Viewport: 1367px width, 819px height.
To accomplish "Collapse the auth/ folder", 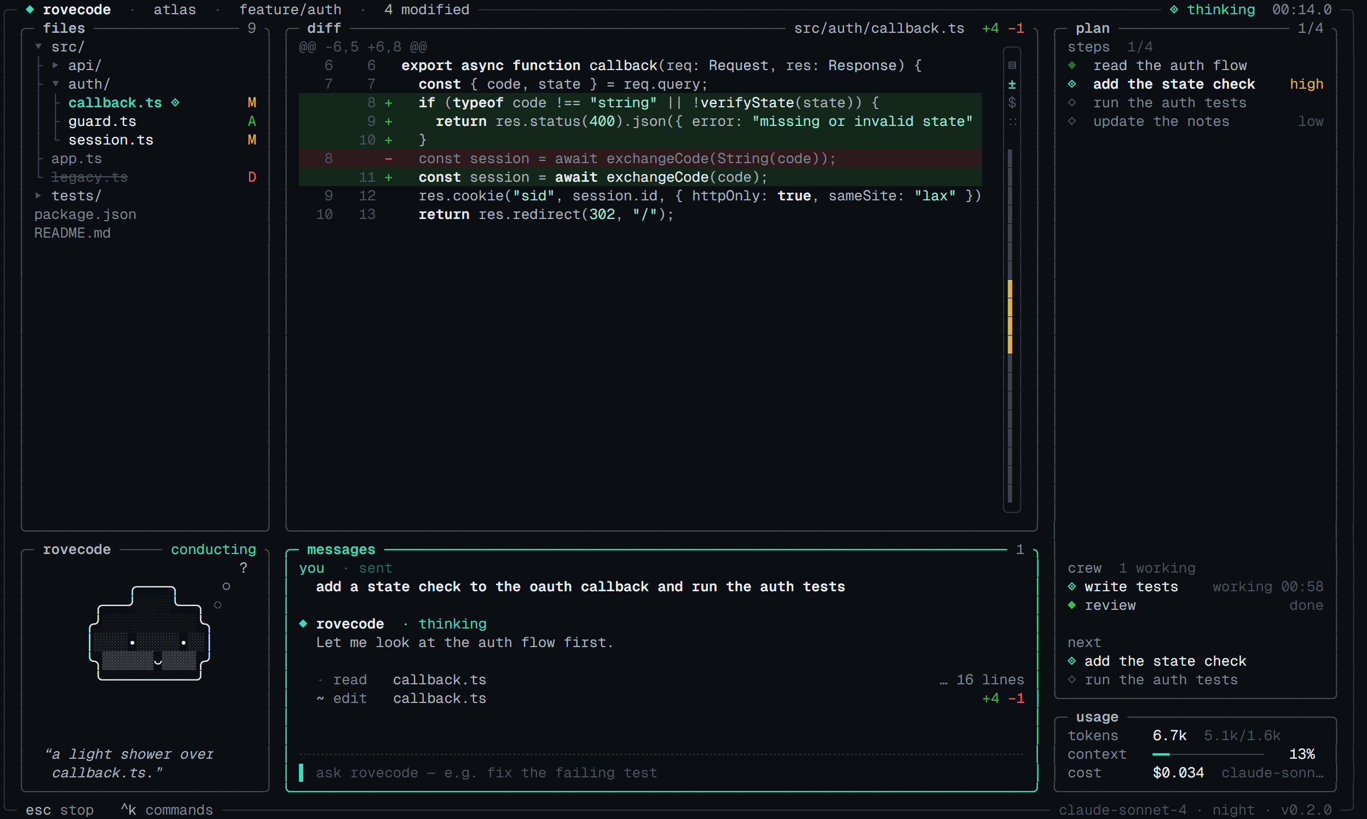I will 55,84.
